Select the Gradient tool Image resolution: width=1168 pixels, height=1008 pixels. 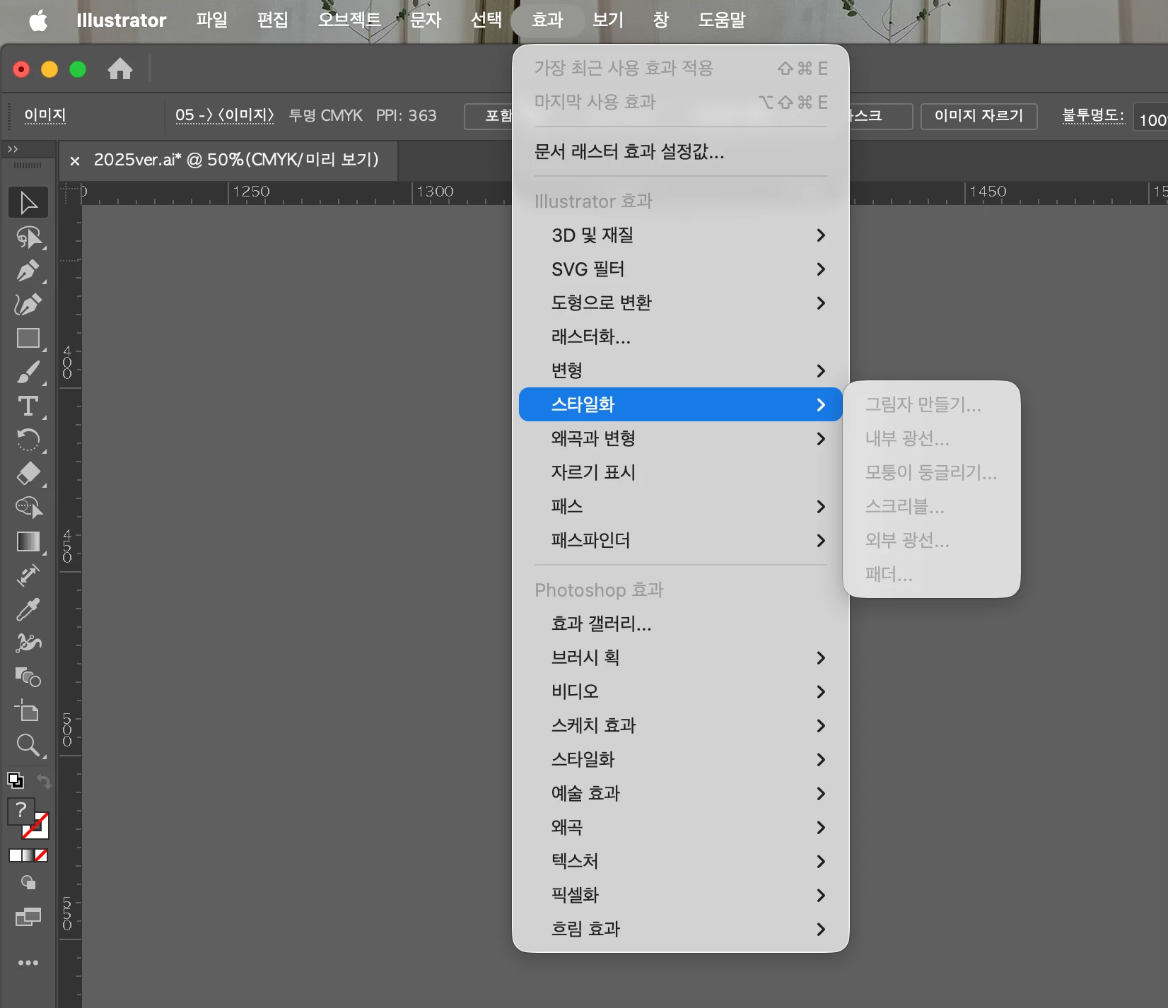click(28, 541)
